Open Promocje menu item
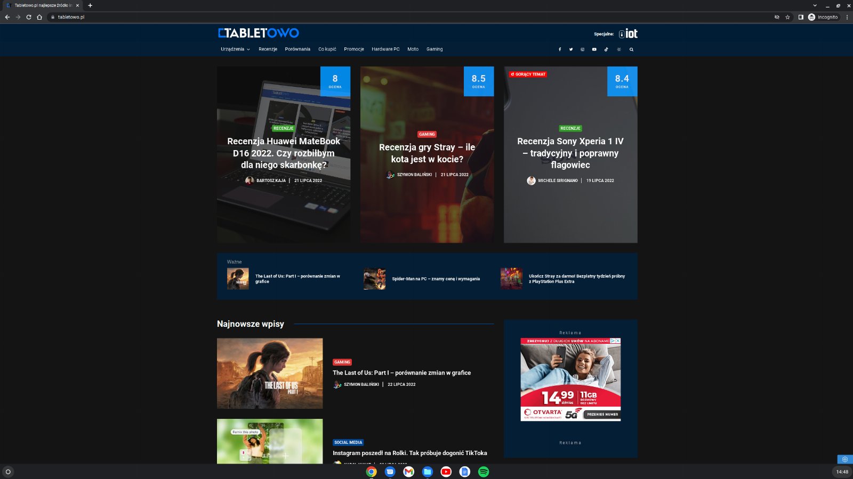Image resolution: width=853 pixels, height=479 pixels. (354, 49)
